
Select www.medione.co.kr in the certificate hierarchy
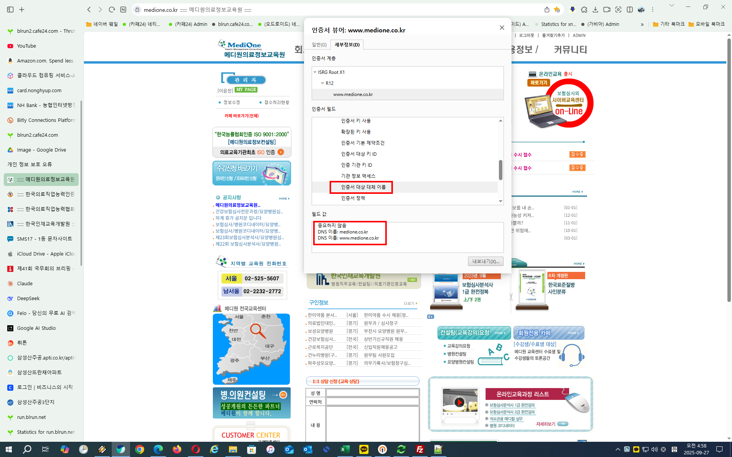pyautogui.click(x=353, y=94)
